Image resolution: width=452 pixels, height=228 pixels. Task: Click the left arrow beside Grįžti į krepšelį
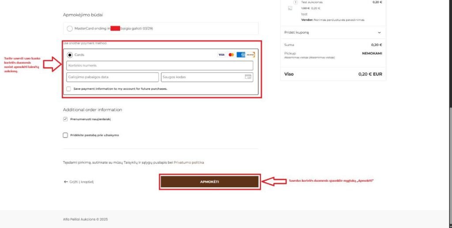pyautogui.click(x=66, y=182)
